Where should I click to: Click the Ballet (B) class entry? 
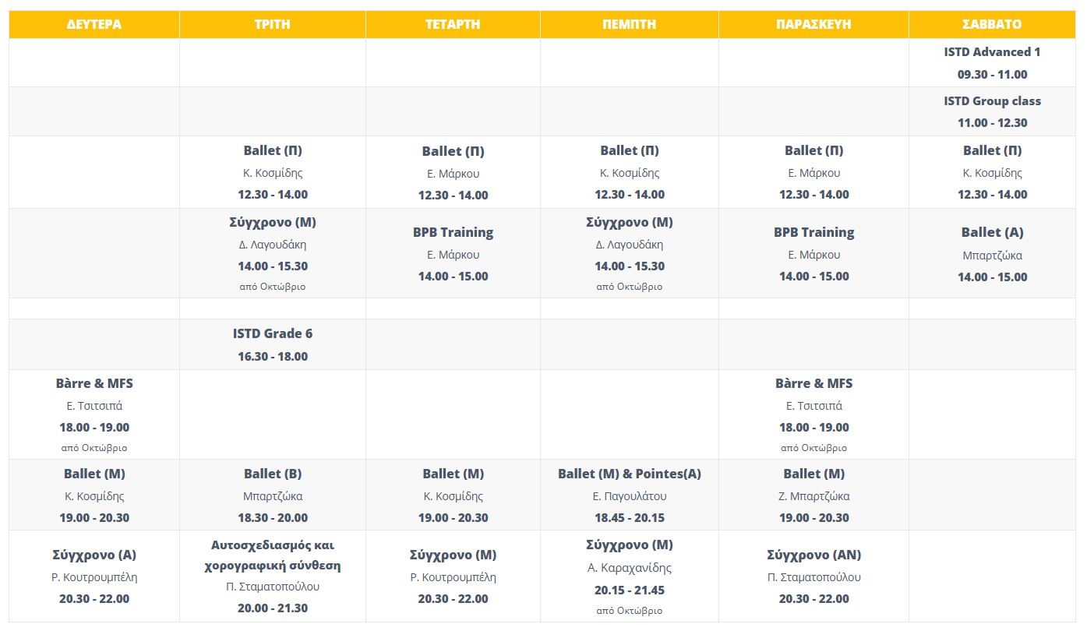pyautogui.click(x=272, y=474)
